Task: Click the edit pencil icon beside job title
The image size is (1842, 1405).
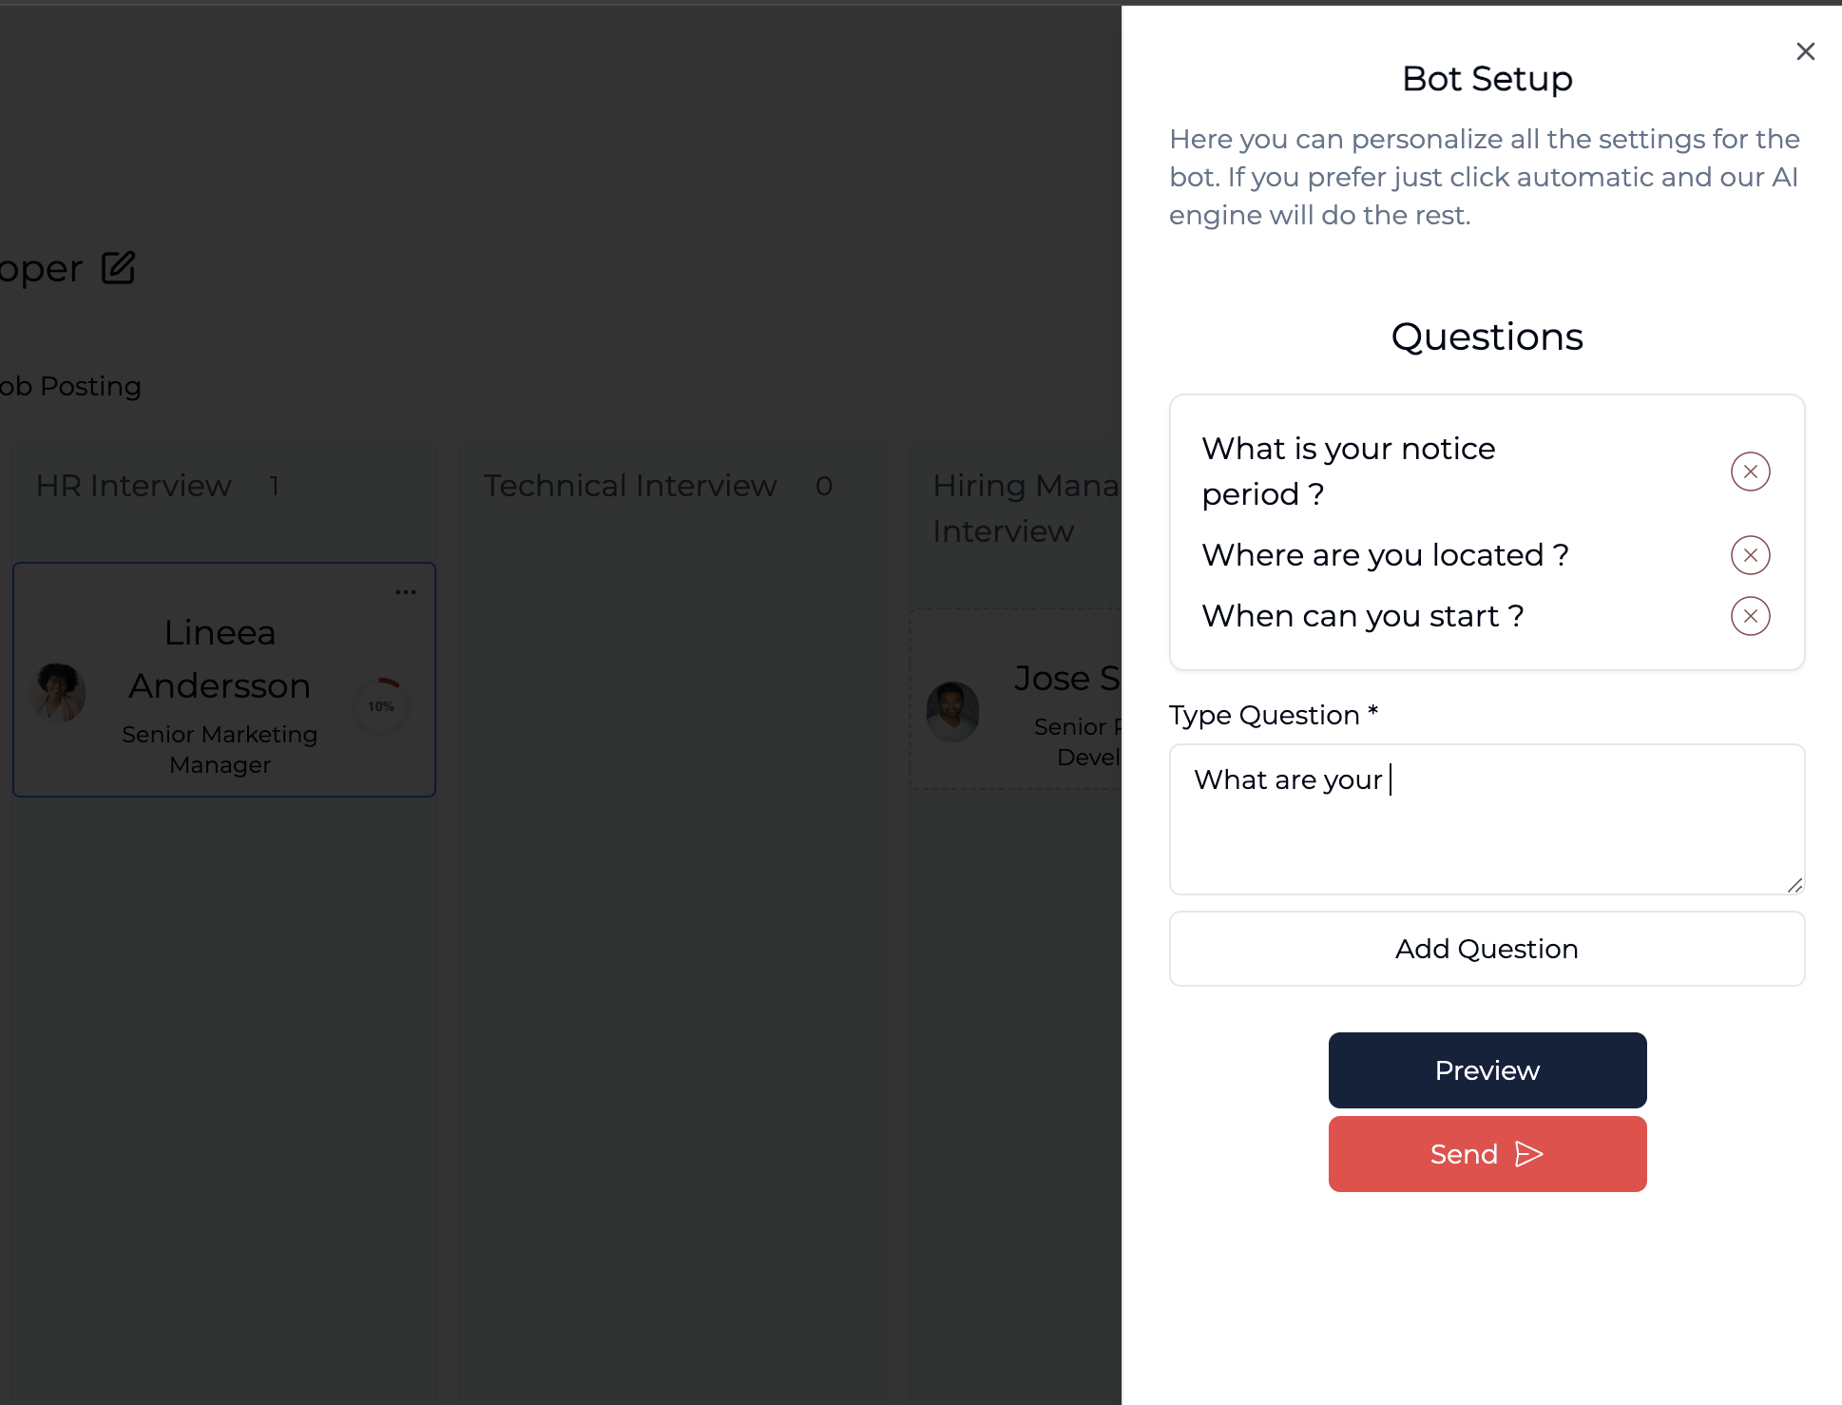Action: tap(119, 268)
